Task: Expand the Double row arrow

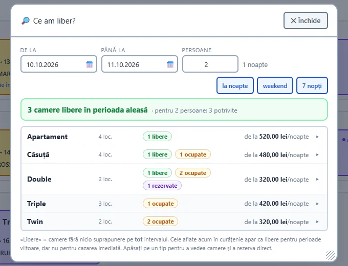Action: [x=317, y=179]
